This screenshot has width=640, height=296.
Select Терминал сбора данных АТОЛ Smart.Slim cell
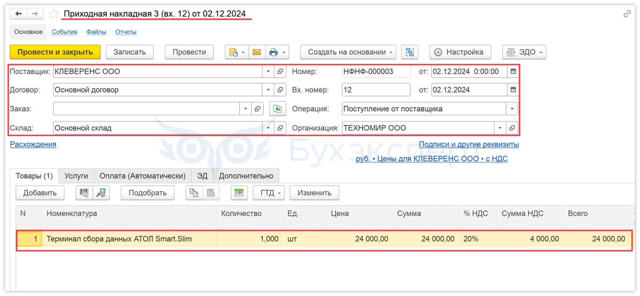[x=129, y=239]
